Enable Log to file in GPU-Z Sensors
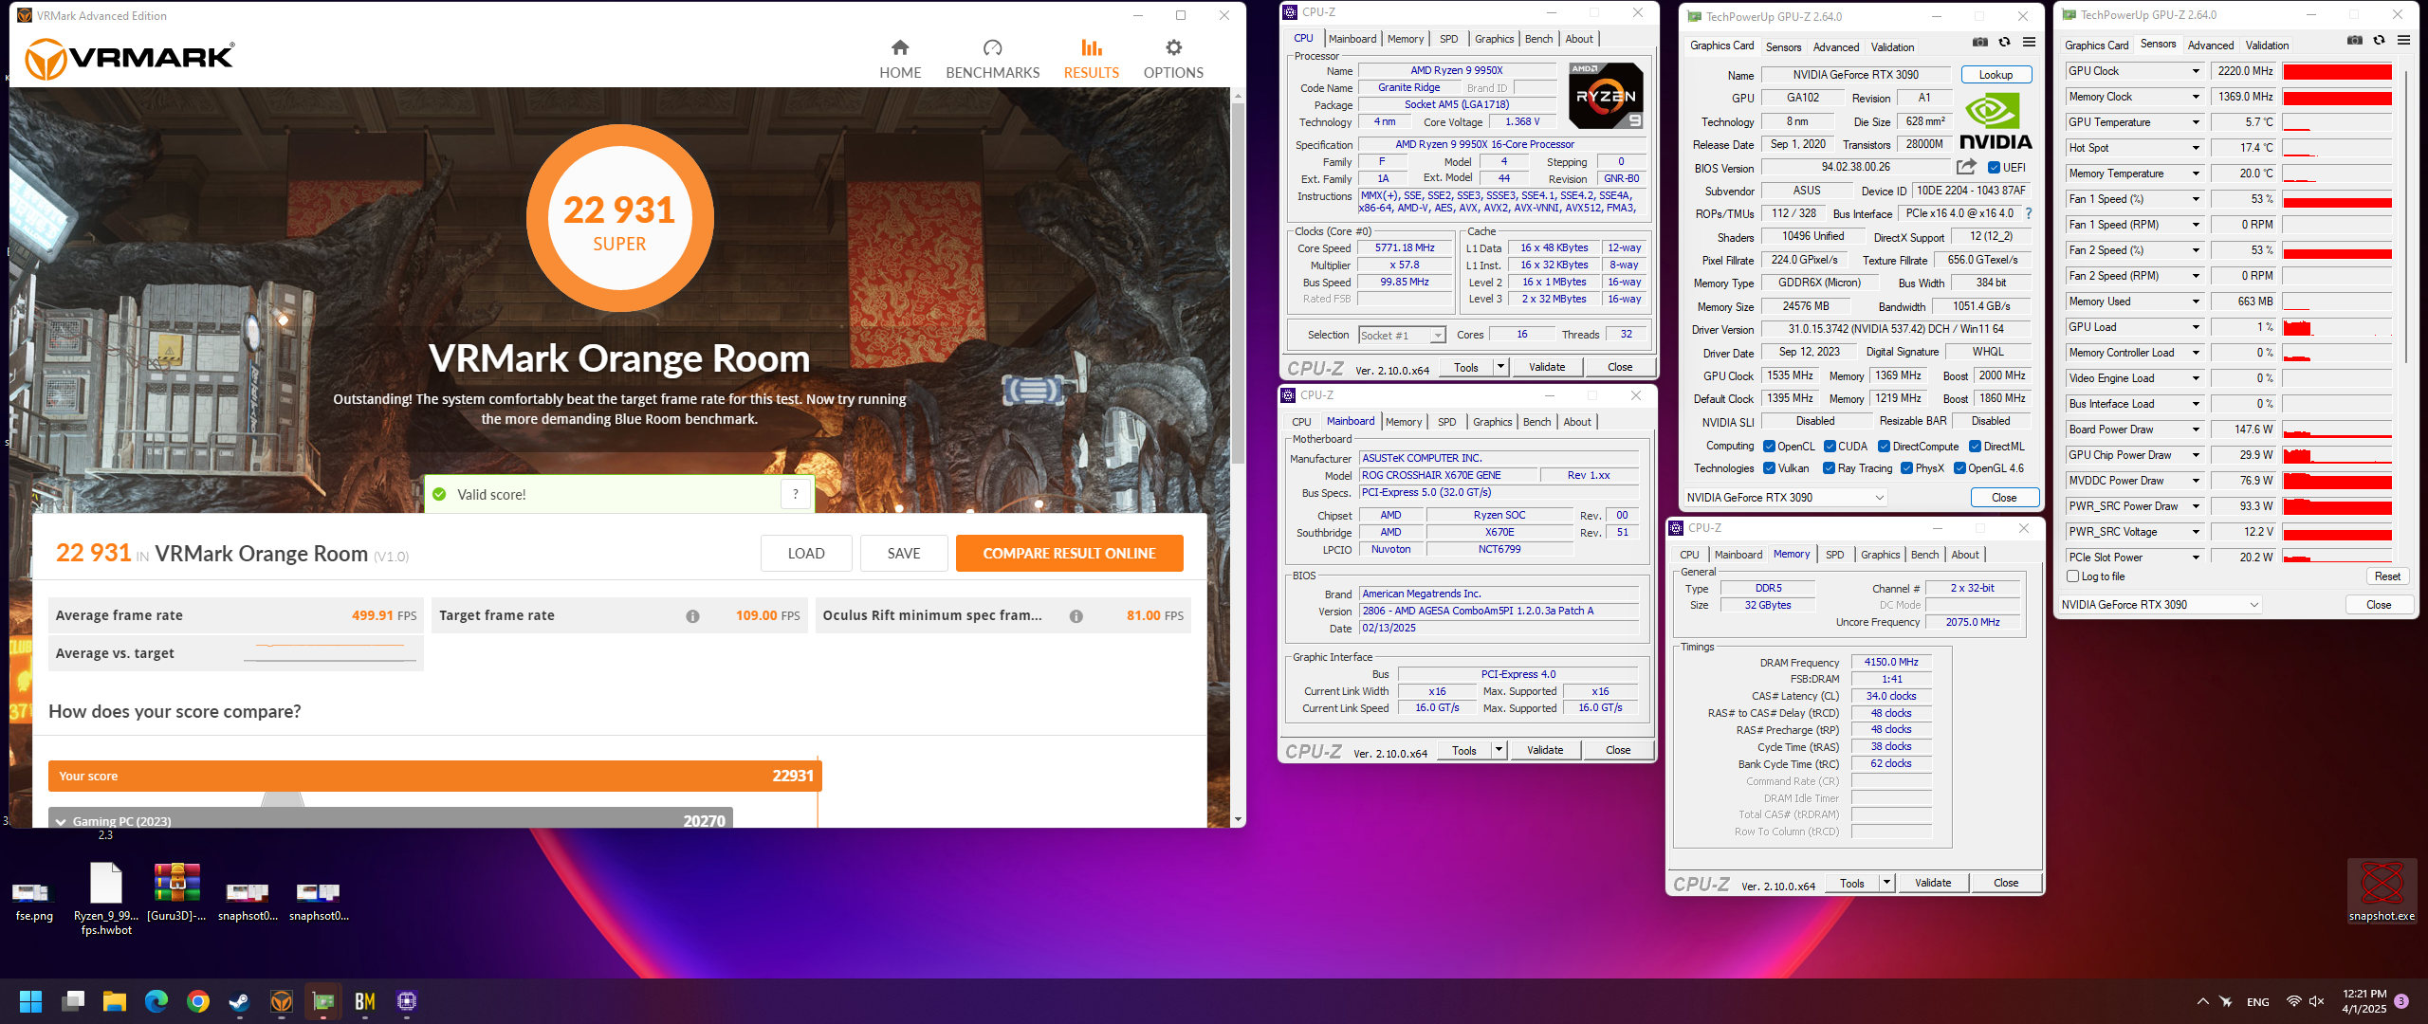 point(2073,576)
